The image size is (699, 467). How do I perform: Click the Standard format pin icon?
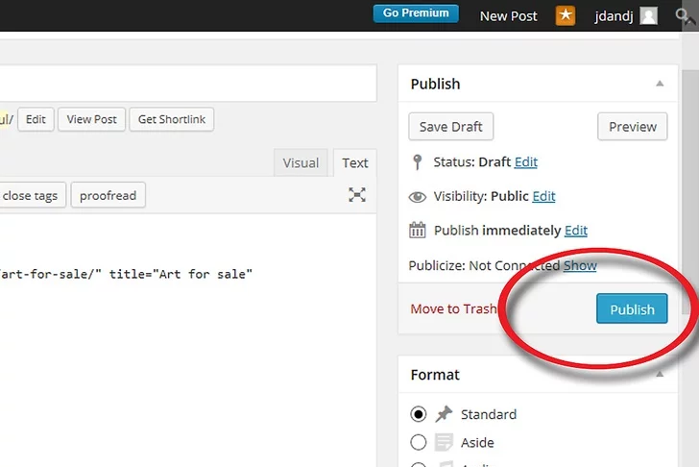tap(444, 414)
